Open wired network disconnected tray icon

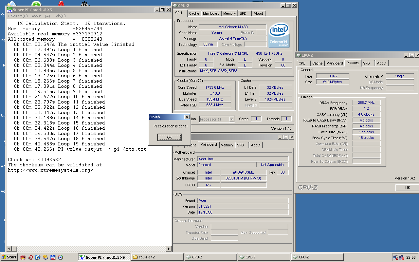coord(402,257)
